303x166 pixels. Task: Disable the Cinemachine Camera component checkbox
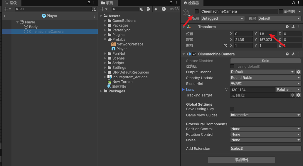point(194,54)
